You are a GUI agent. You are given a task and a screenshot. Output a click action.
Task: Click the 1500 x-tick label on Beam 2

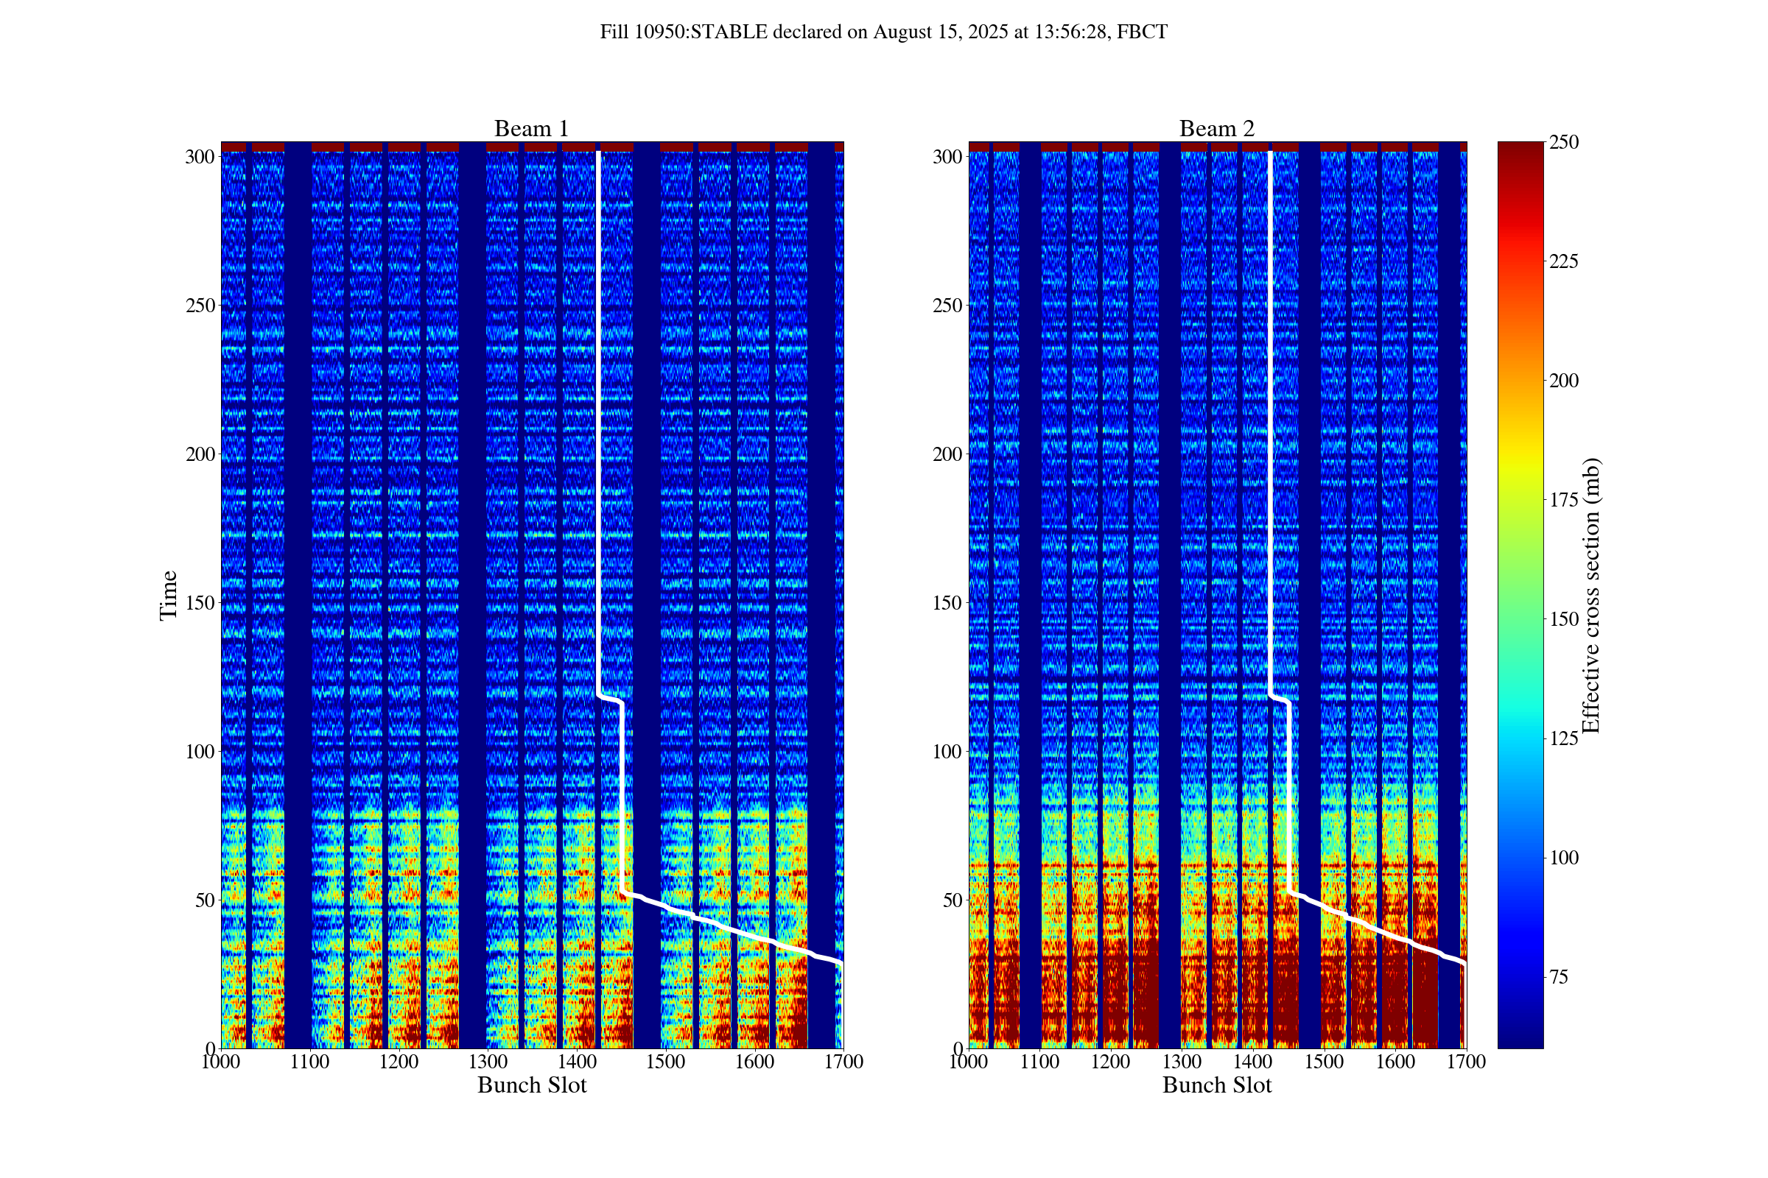(x=1324, y=1062)
